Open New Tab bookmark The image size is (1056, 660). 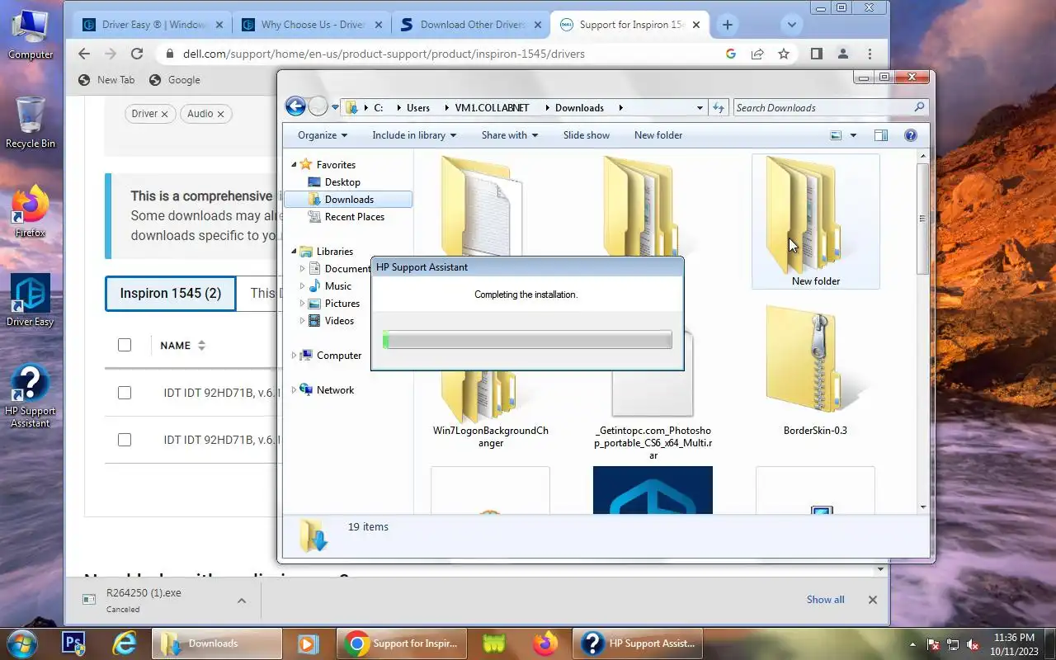[x=106, y=80]
